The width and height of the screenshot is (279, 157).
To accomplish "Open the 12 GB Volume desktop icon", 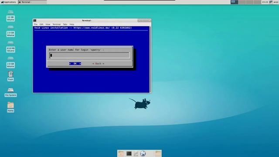I will click(x=10, y=16).
